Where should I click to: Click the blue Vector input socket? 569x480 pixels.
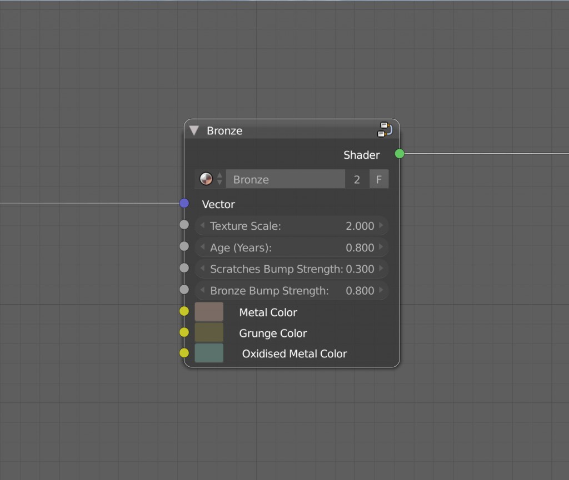point(184,203)
